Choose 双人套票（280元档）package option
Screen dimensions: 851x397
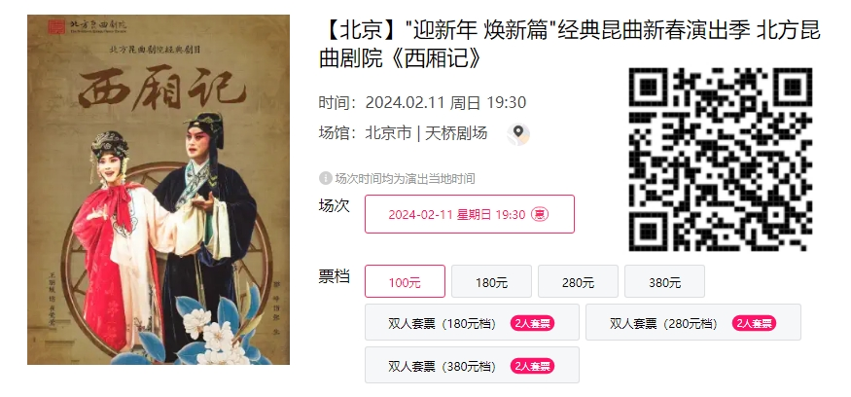pos(693,323)
